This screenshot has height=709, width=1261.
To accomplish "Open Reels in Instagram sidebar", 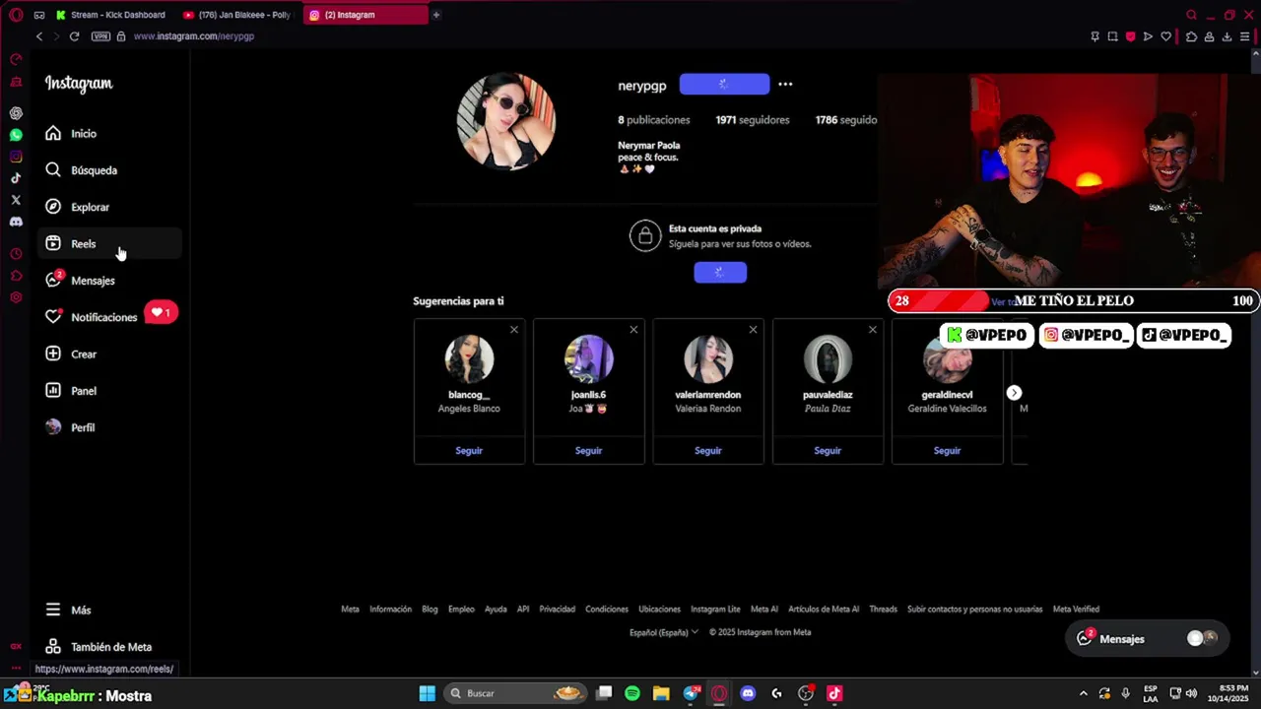I will click(109, 243).
